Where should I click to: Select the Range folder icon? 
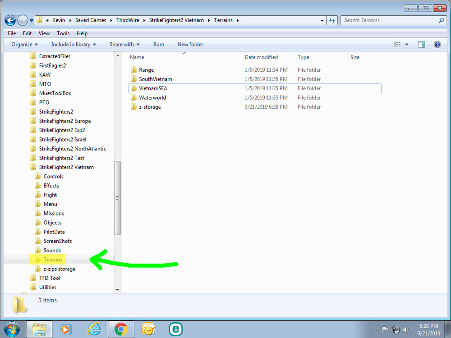[x=133, y=69]
